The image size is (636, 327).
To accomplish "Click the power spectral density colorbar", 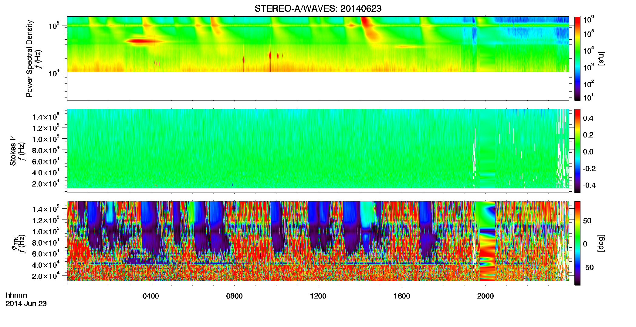I will (x=577, y=58).
